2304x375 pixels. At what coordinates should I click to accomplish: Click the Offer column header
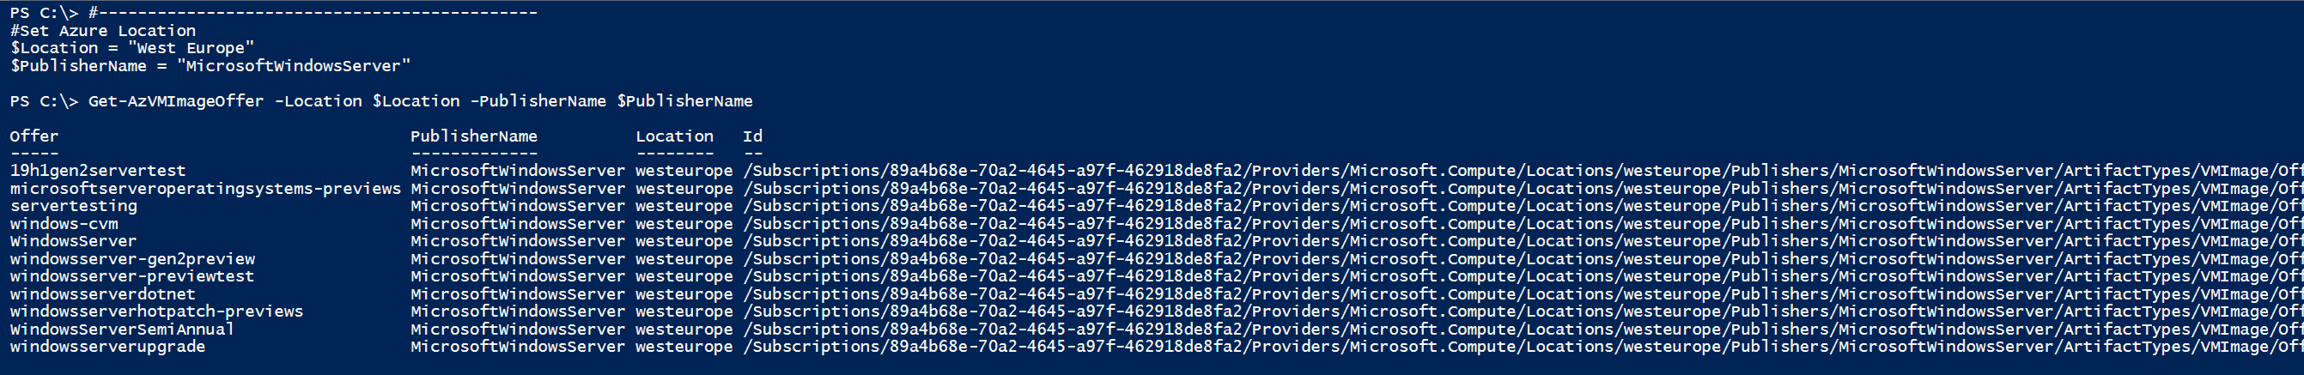click(34, 136)
